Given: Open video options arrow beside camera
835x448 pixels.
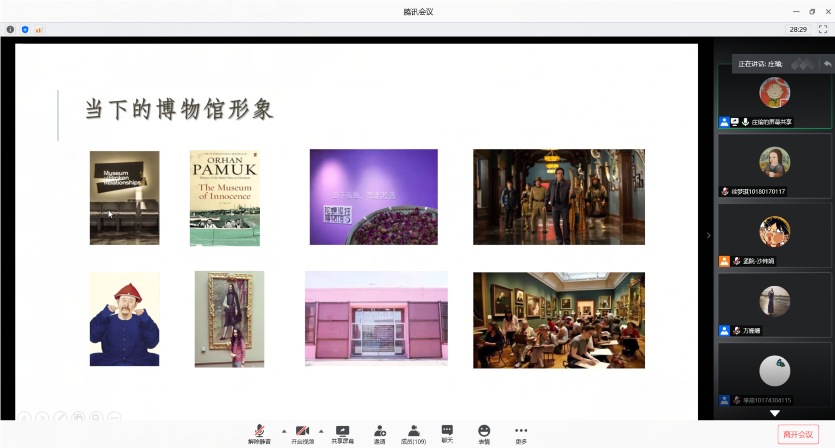Looking at the screenshot, I should point(321,431).
